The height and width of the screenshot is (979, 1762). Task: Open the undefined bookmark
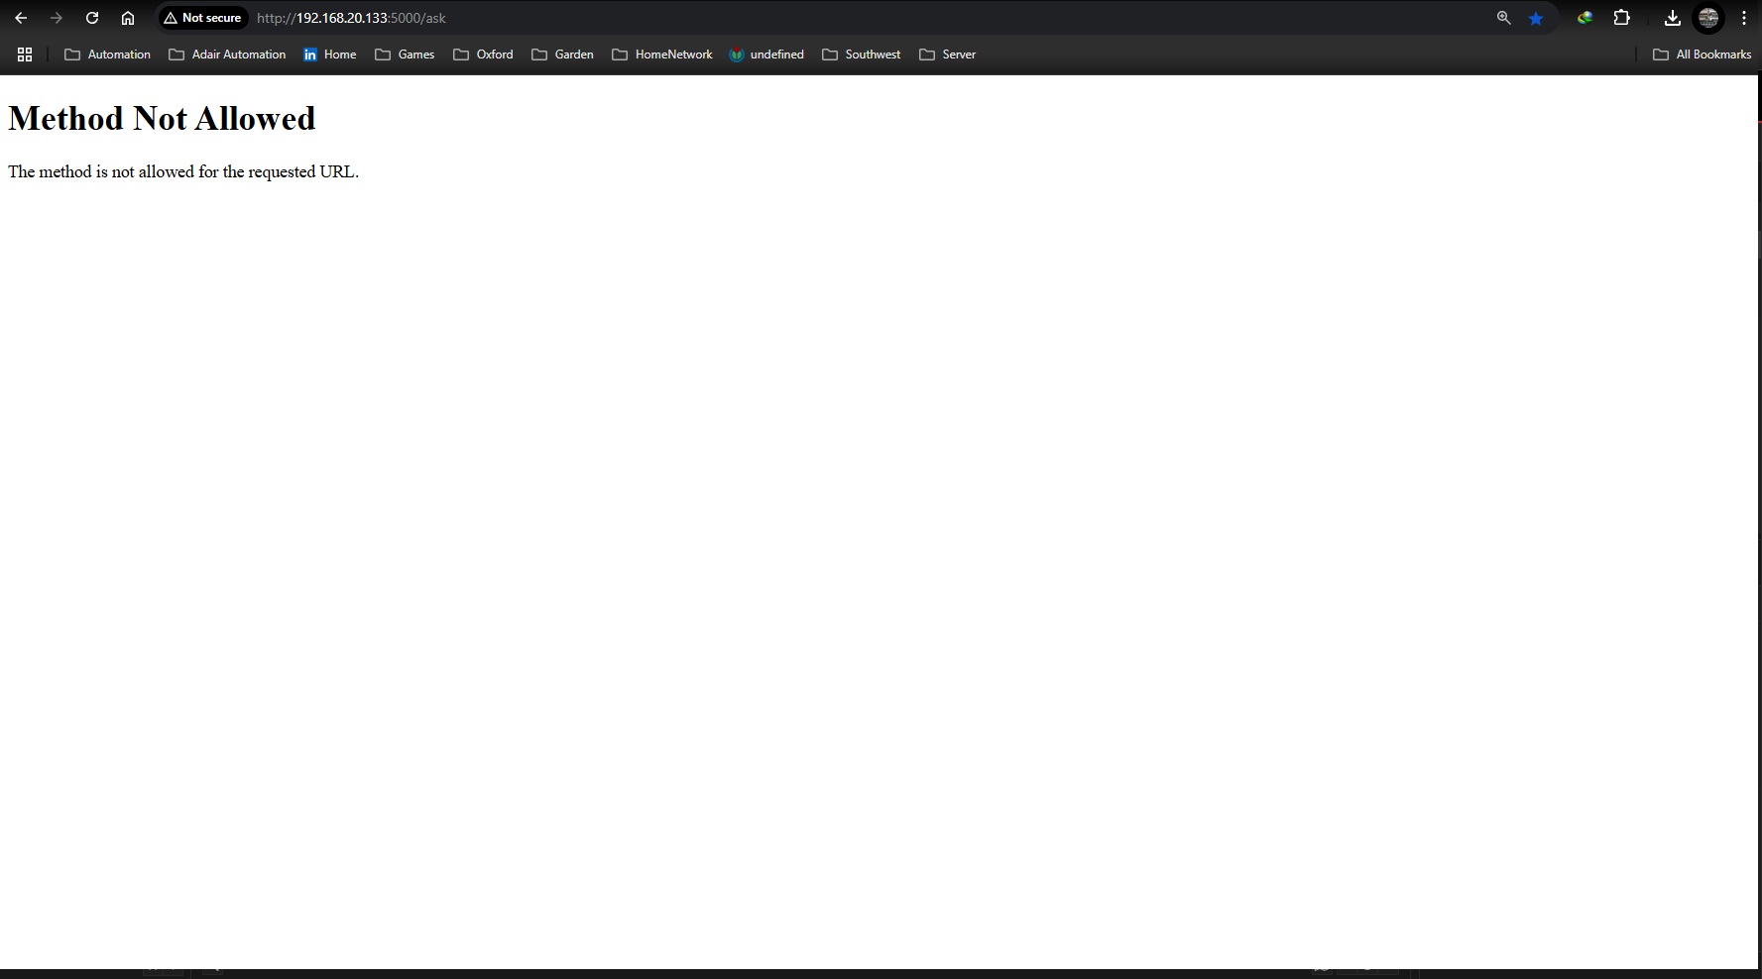point(766,54)
